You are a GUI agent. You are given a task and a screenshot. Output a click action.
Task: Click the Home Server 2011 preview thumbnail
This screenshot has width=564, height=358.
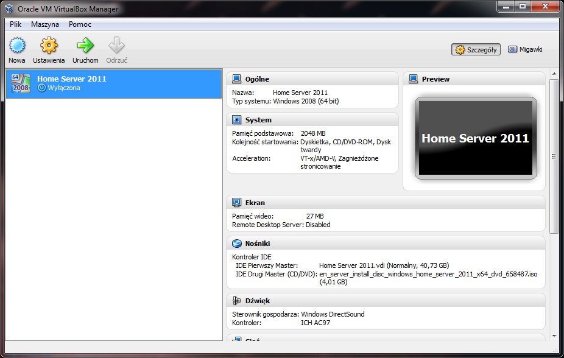(476, 138)
